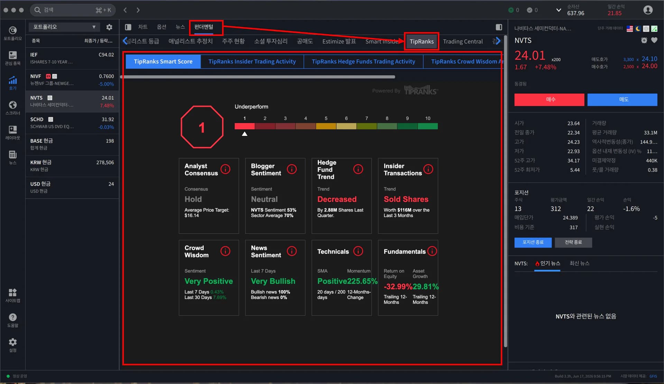Show Crowd Wisdom info icon
The width and height of the screenshot is (664, 384).
pos(225,251)
